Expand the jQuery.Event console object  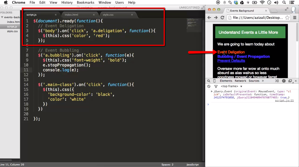click(x=212, y=91)
